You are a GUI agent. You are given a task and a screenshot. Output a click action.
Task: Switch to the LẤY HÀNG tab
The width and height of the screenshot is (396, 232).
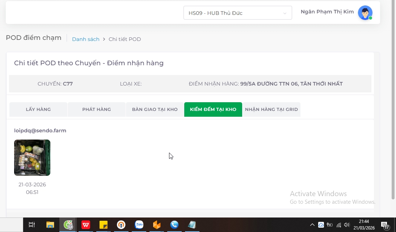(38, 109)
